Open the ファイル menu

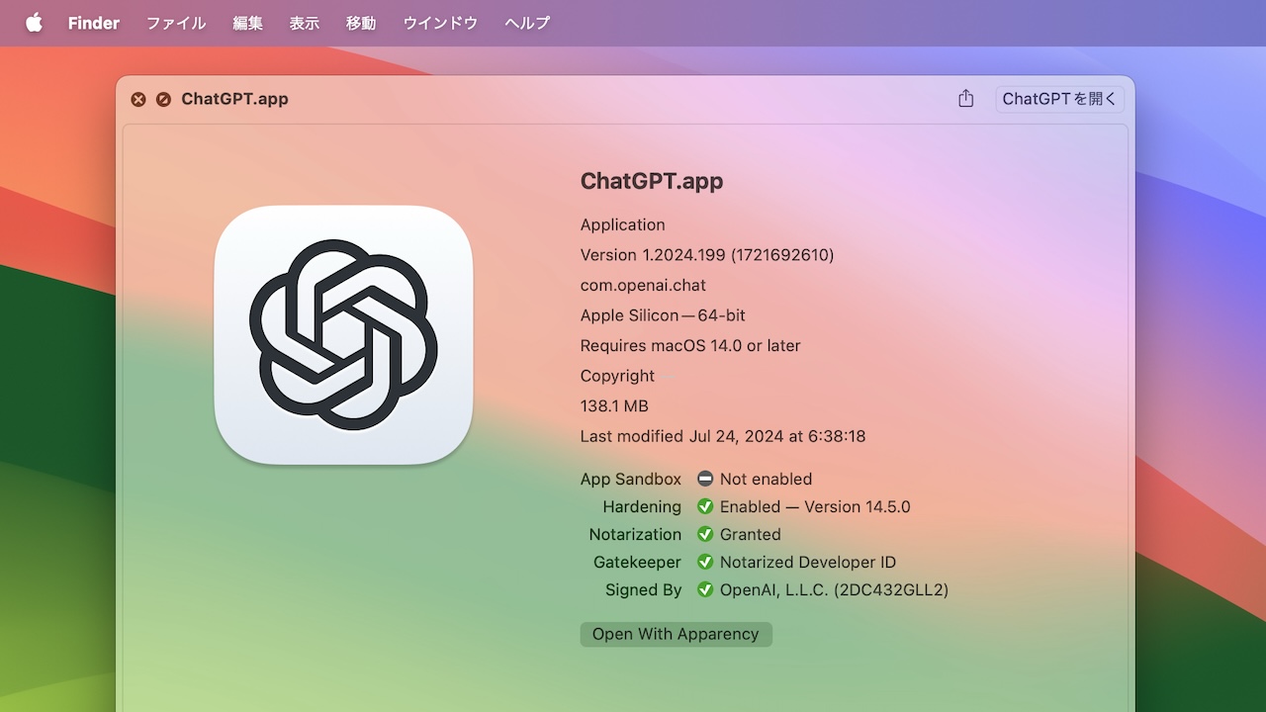176,23
